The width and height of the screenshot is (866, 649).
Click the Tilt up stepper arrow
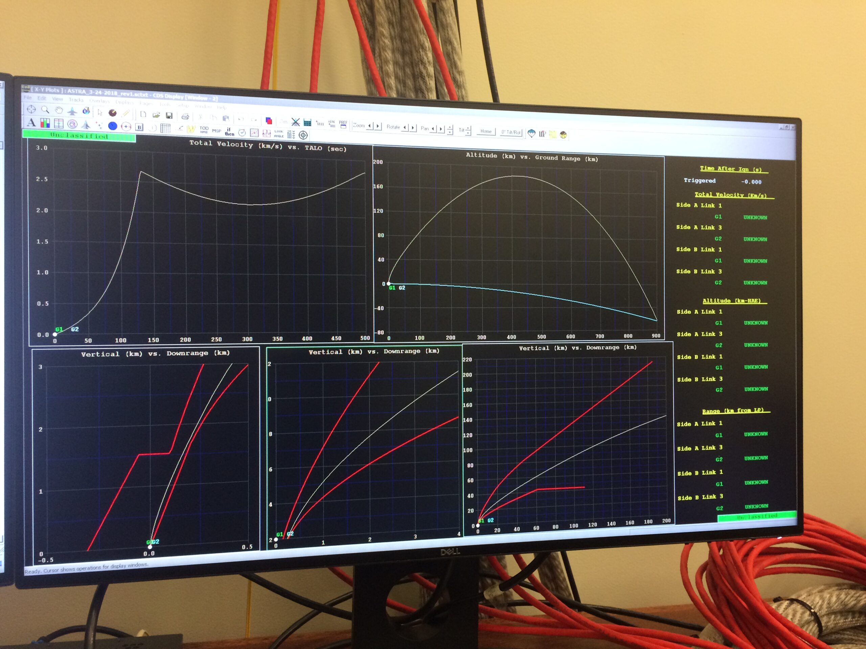coord(469,128)
